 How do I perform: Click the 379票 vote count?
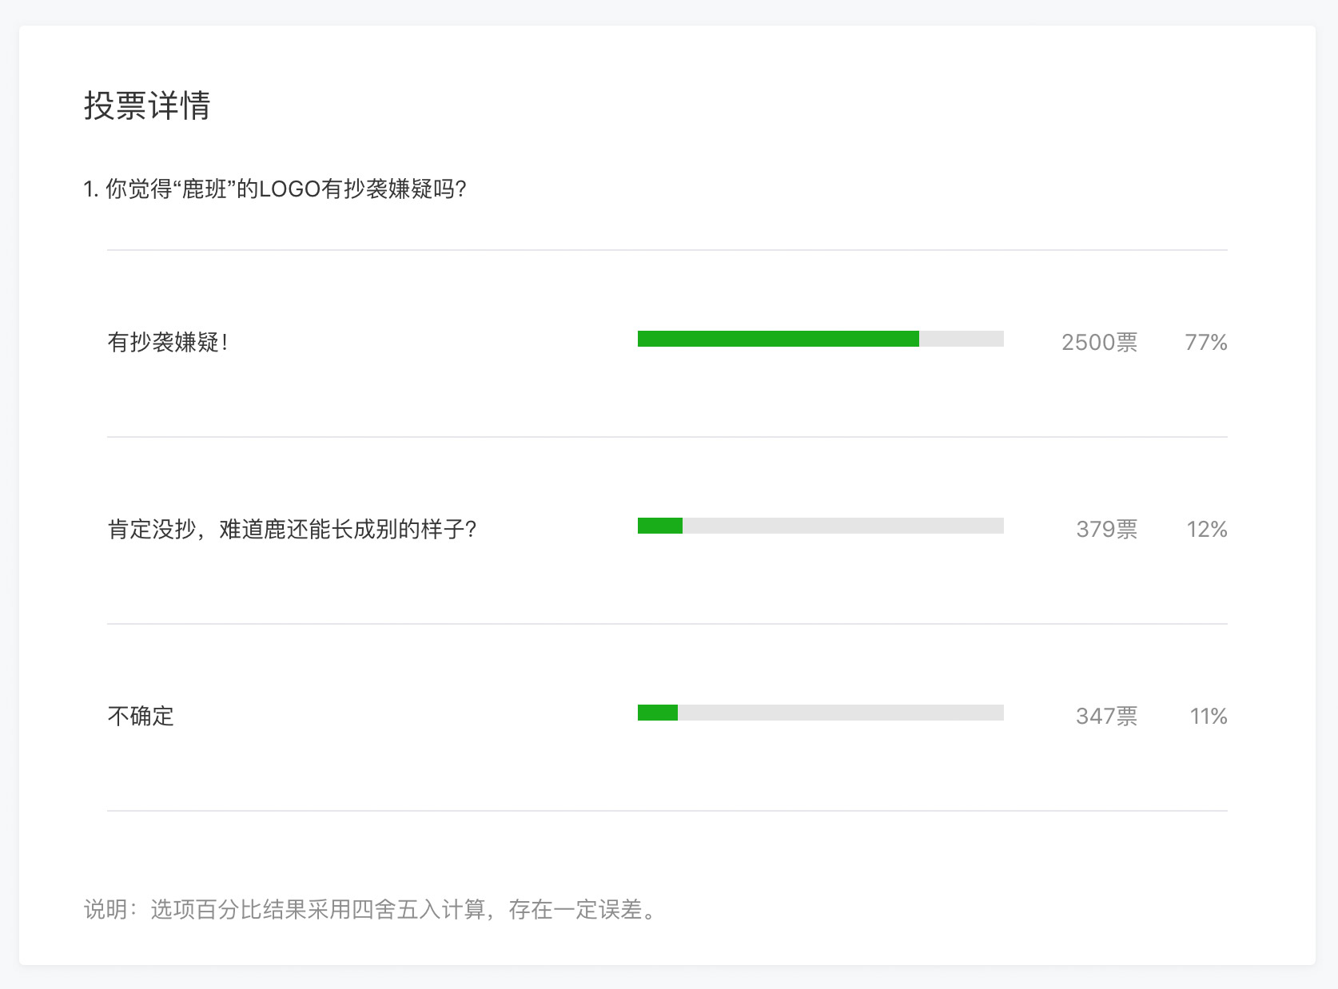point(1106,530)
